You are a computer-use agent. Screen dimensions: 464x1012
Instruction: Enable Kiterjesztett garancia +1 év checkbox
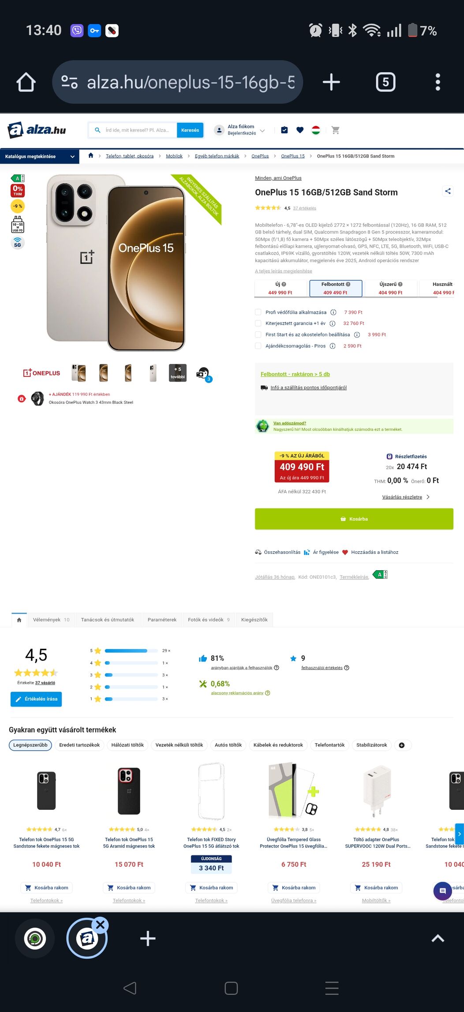[x=258, y=324]
